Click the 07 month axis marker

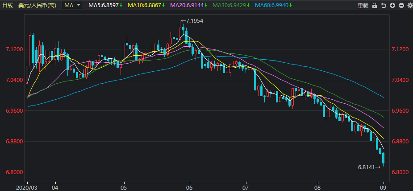[246, 188]
